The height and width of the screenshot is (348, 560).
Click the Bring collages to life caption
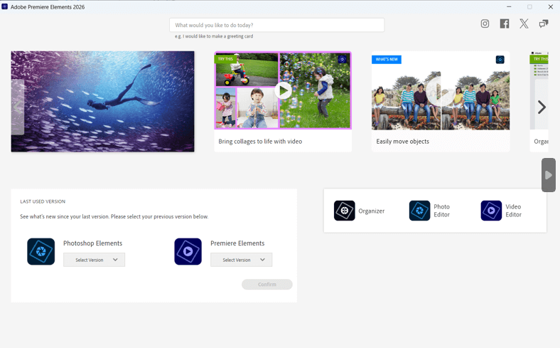tap(260, 142)
